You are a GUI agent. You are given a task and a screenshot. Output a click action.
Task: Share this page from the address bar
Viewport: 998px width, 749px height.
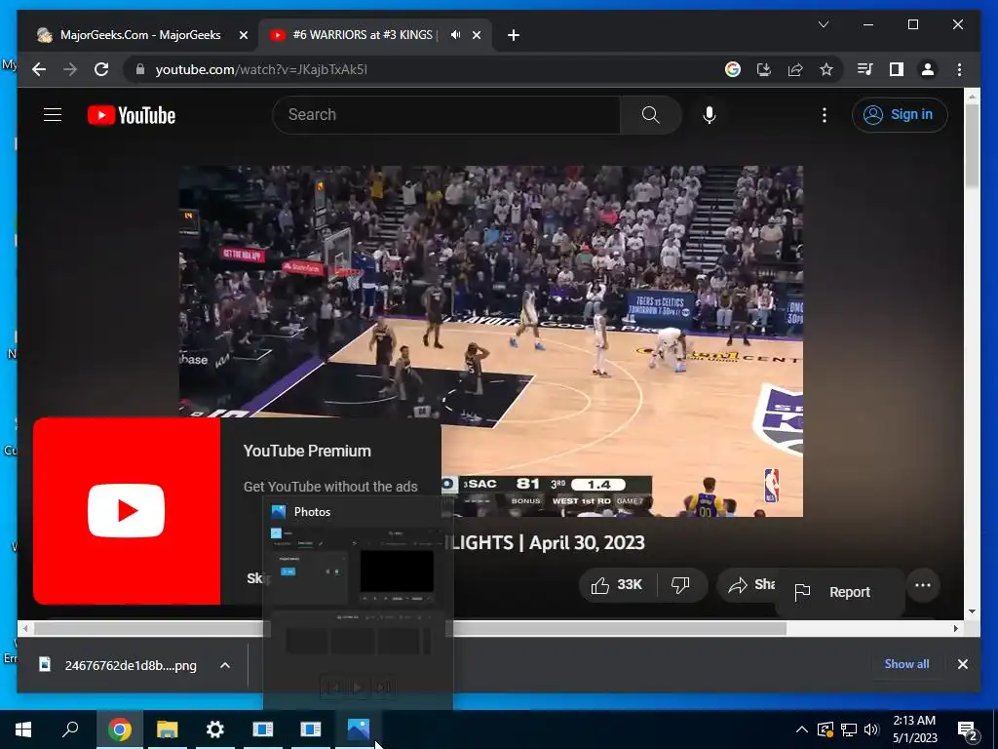click(795, 69)
